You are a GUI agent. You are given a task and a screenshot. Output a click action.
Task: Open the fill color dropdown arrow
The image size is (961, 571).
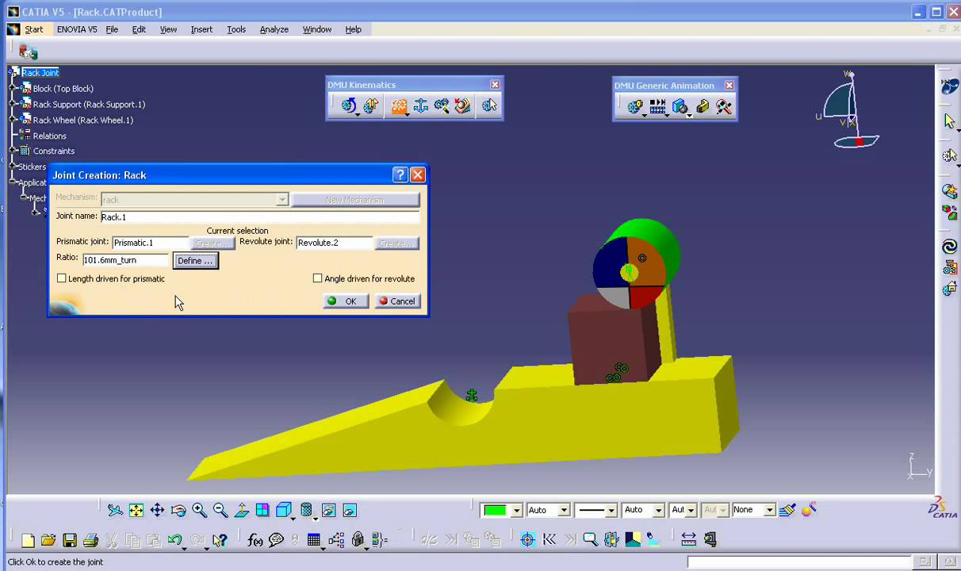(517, 510)
